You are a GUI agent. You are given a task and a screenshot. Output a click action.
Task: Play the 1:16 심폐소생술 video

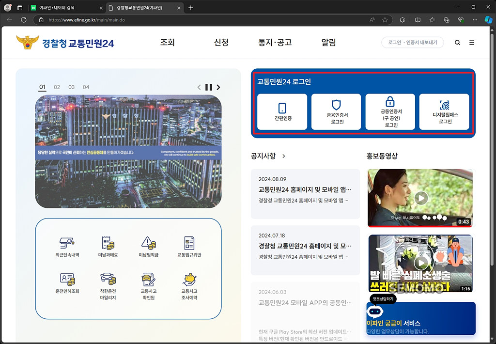pyautogui.click(x=420, y=263)
